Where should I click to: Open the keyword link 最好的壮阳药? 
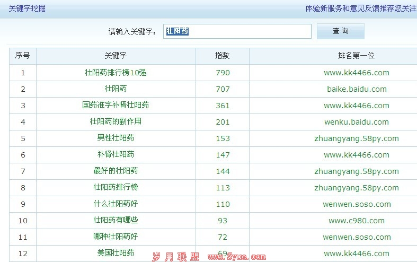[116, 171]
